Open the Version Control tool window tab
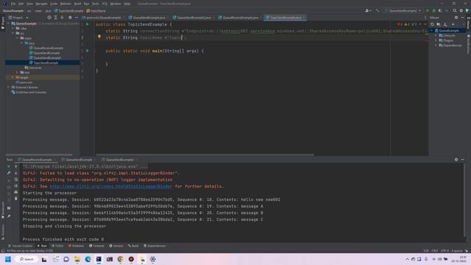 click(20, 246)
